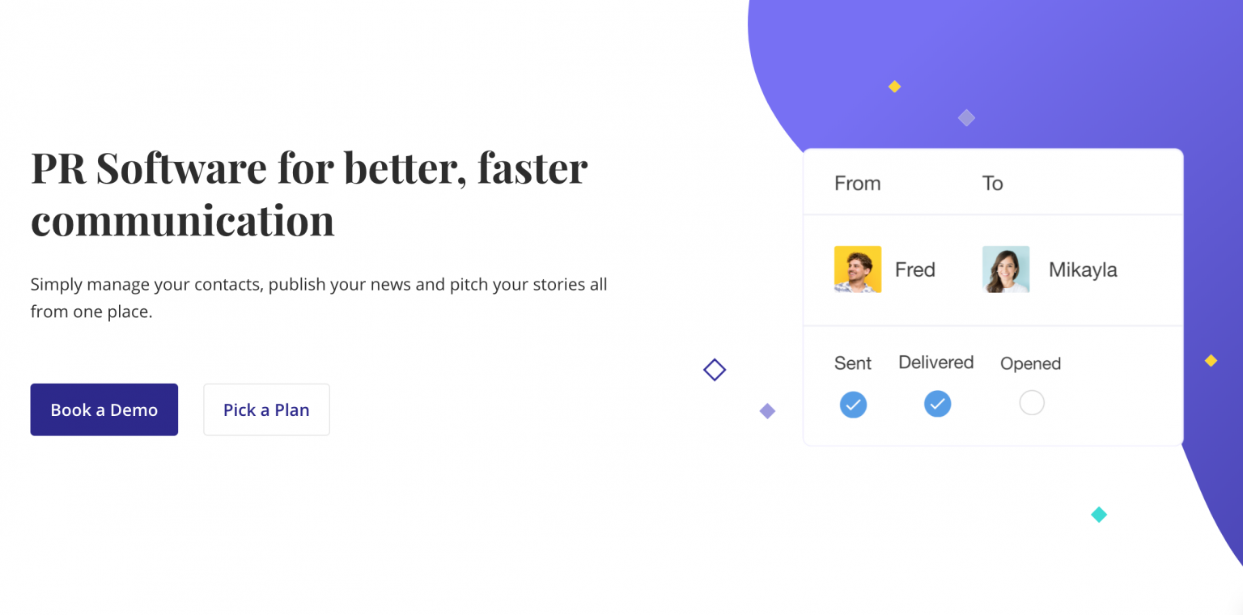Enable the empty Opened status circle
1243x615 pixels.
[1031, 402]
